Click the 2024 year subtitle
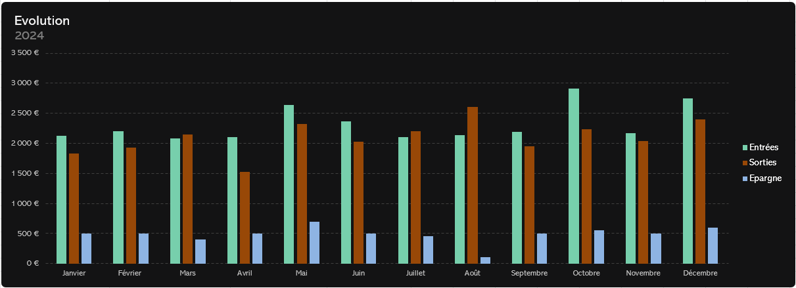Image resolution: width=796 pixels, height=288 pixels. [29, 35]
